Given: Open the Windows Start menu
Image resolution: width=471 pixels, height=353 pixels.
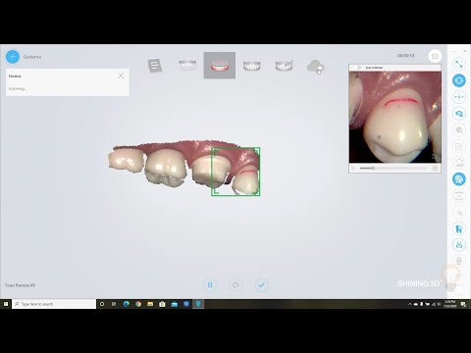Looking at the screenshot, I should coord(6,304).
